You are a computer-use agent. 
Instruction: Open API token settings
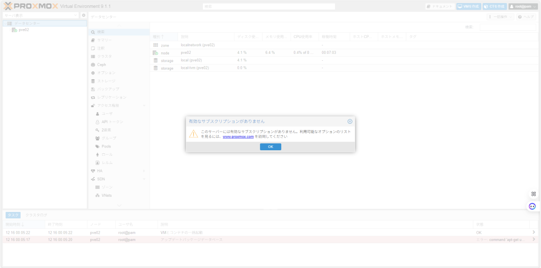(x=113, y=122)
